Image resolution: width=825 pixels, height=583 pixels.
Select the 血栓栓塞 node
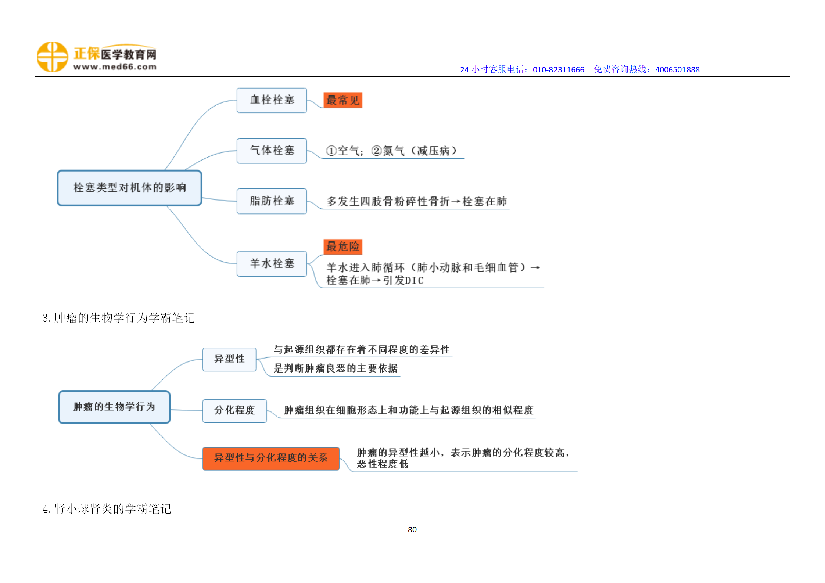pos(272,100)
